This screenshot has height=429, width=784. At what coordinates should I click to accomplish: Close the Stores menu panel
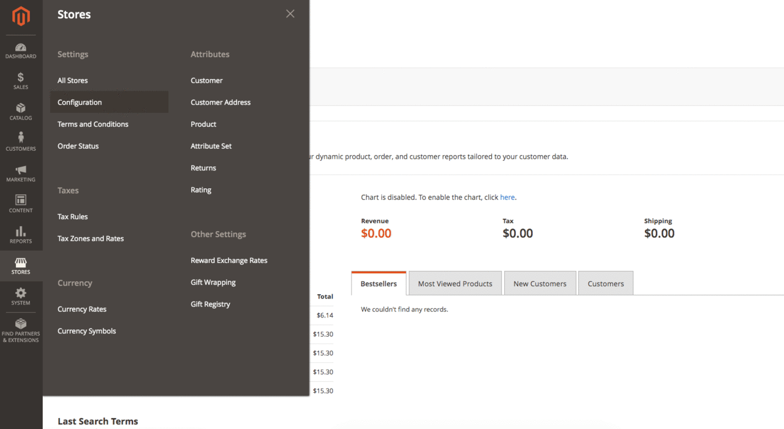click(290, 14)
